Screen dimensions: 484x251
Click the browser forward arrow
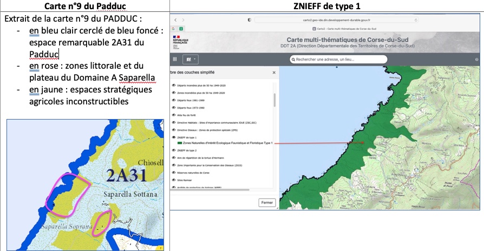click(182, 19)
